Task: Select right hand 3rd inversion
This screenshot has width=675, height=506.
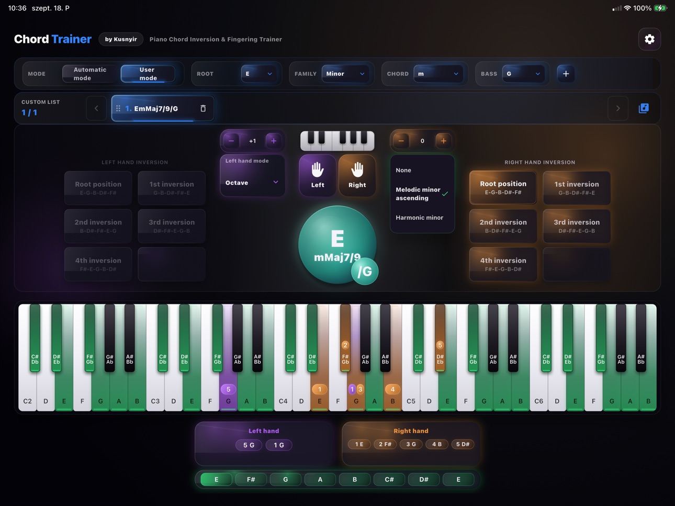Action: tap(577, 226)
